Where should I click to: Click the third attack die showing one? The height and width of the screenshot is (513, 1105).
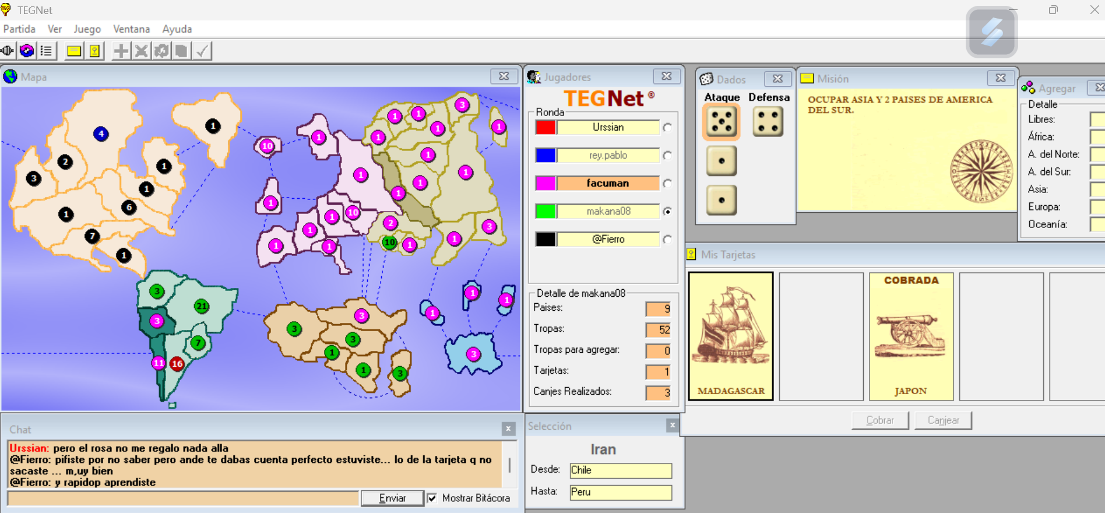(x=722, y=200)
